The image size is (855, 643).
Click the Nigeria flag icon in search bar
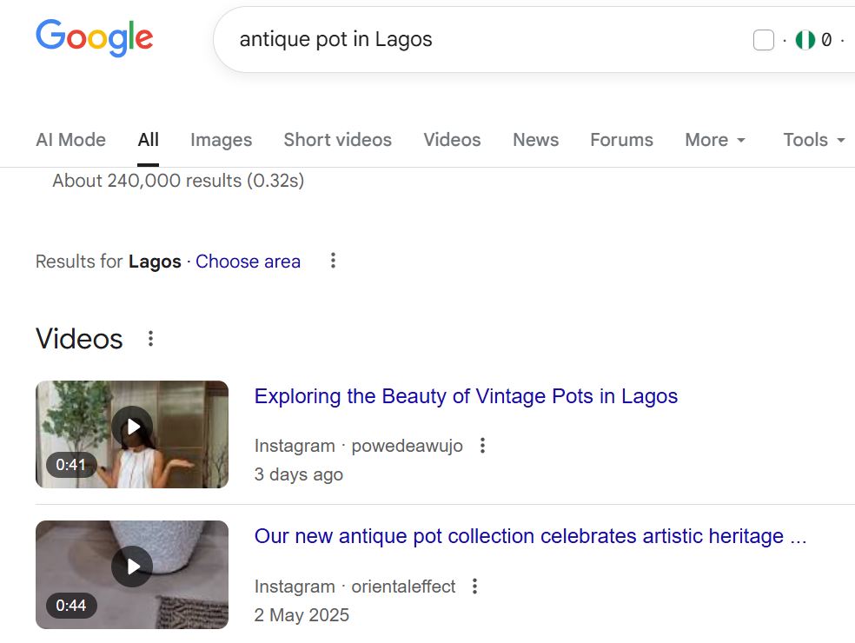[805, 40]
